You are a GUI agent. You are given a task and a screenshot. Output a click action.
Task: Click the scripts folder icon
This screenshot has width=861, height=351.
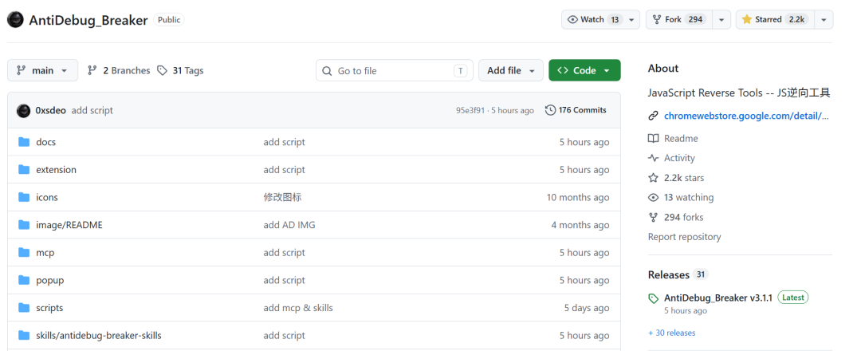(24, 308)
